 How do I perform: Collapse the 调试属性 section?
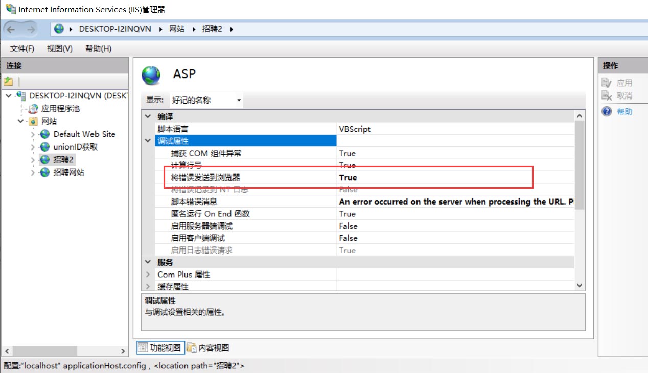148,141
